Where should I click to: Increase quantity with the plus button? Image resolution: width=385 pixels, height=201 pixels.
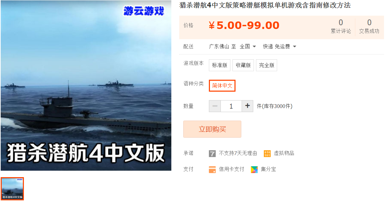point(247,106)
